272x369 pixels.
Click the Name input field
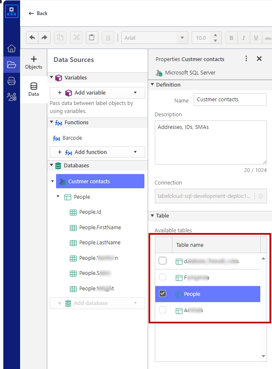(x=230, y=100)
